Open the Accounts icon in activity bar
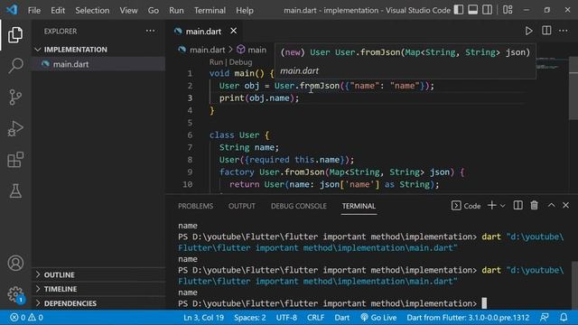 pyautogui.click(x=15, y=263)
